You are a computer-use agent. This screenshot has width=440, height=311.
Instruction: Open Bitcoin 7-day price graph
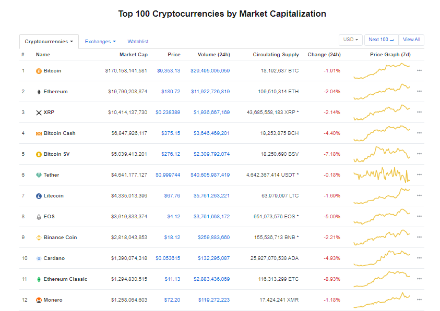tap(382, 71)
